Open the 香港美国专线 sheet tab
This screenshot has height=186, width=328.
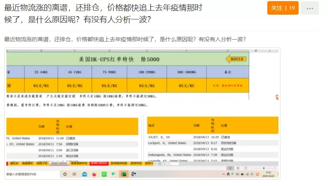tap(79, 163)
